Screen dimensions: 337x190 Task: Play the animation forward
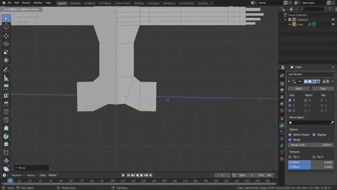[142, 175]
